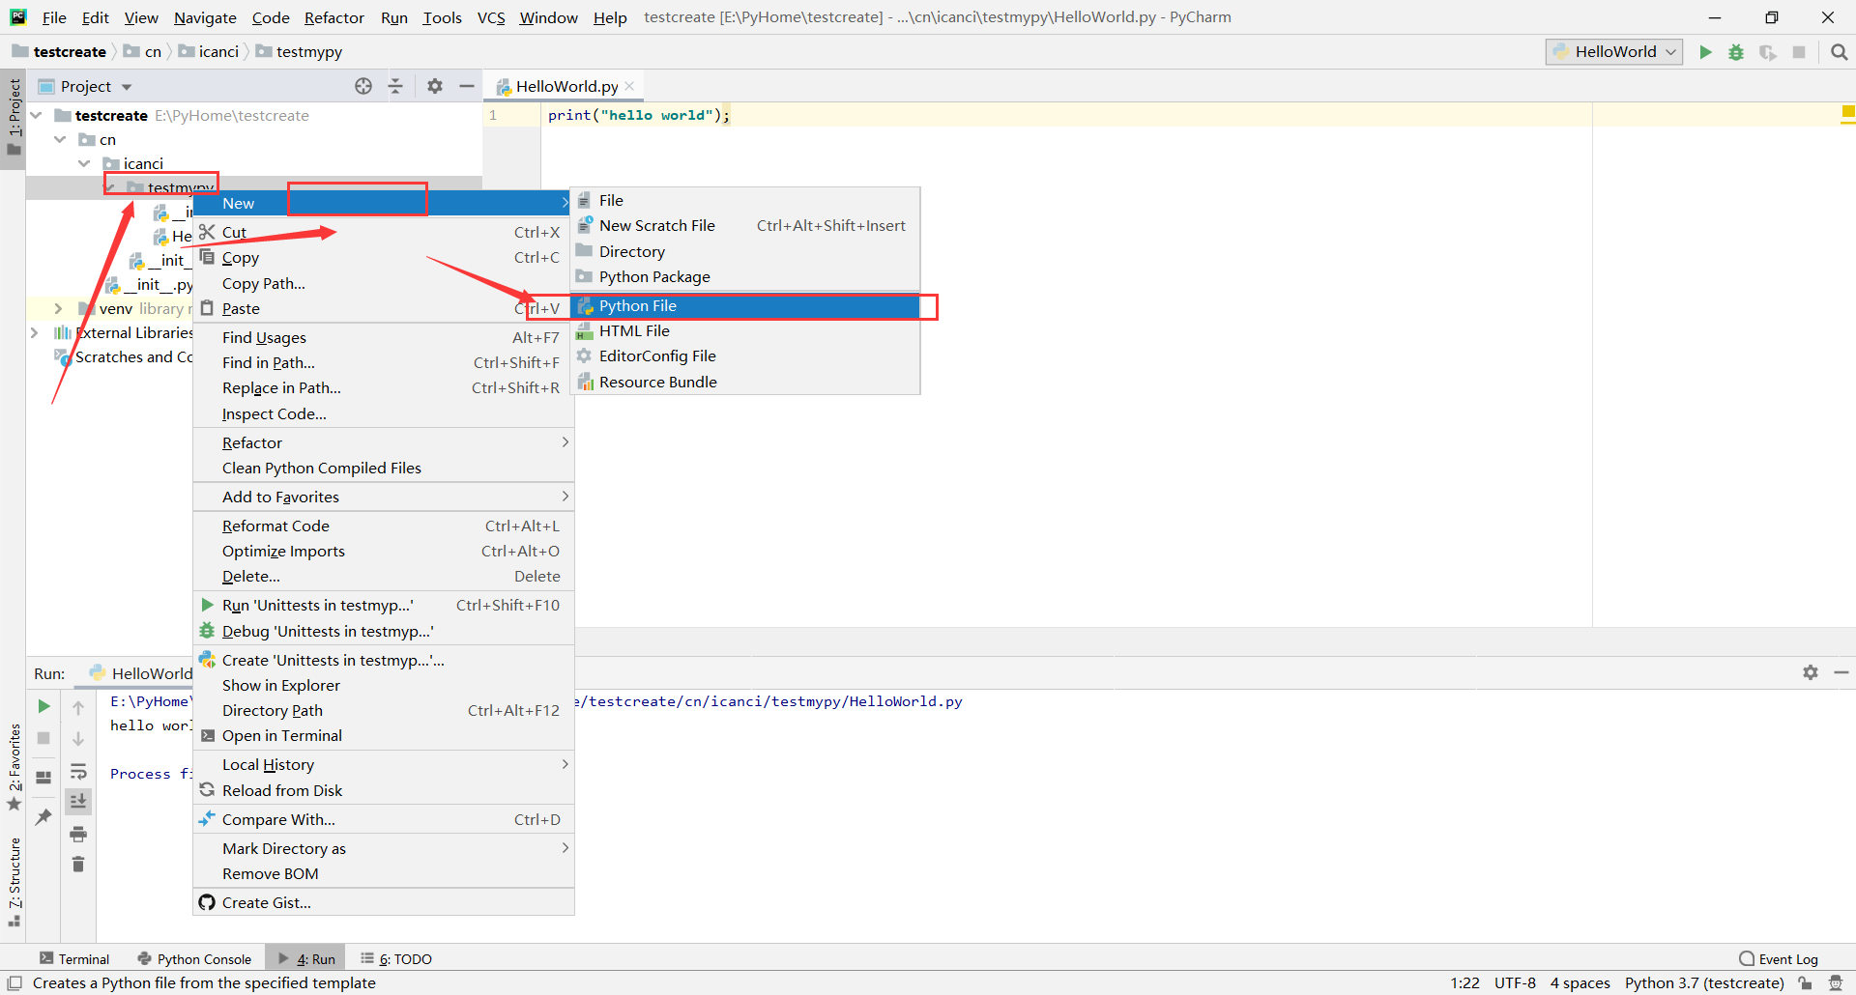Click up-the-stack-trace arrow in Run panel
1856x995 pixels.
pos(78,708)
